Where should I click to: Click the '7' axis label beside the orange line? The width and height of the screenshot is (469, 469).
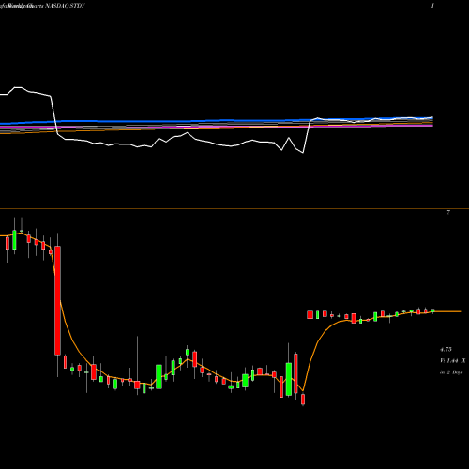448,213
